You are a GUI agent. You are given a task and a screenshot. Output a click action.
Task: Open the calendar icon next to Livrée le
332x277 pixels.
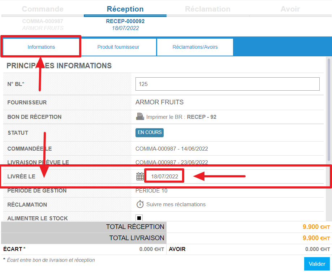coord(140,176)
